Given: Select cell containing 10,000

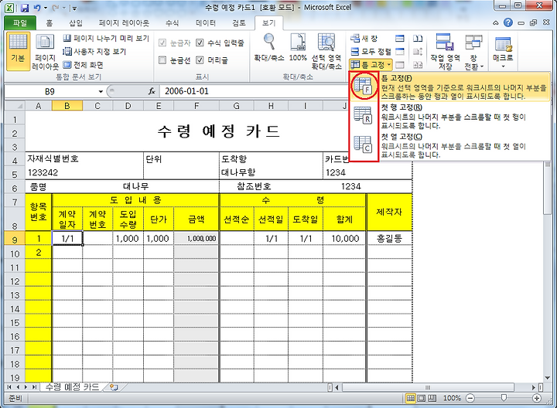Looking at the screenshot, I should [x=344, y=239].
